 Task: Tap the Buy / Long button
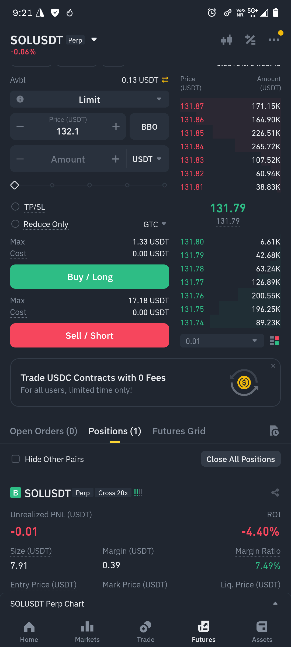point(89,277)
